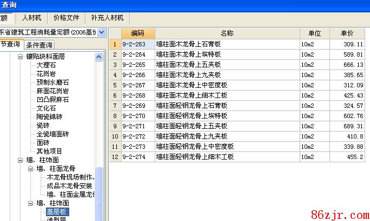The width and height of the screenshot is (370, 221).
Task: Select the 补充人材机 tab
Action: click(x=107, y=18)
